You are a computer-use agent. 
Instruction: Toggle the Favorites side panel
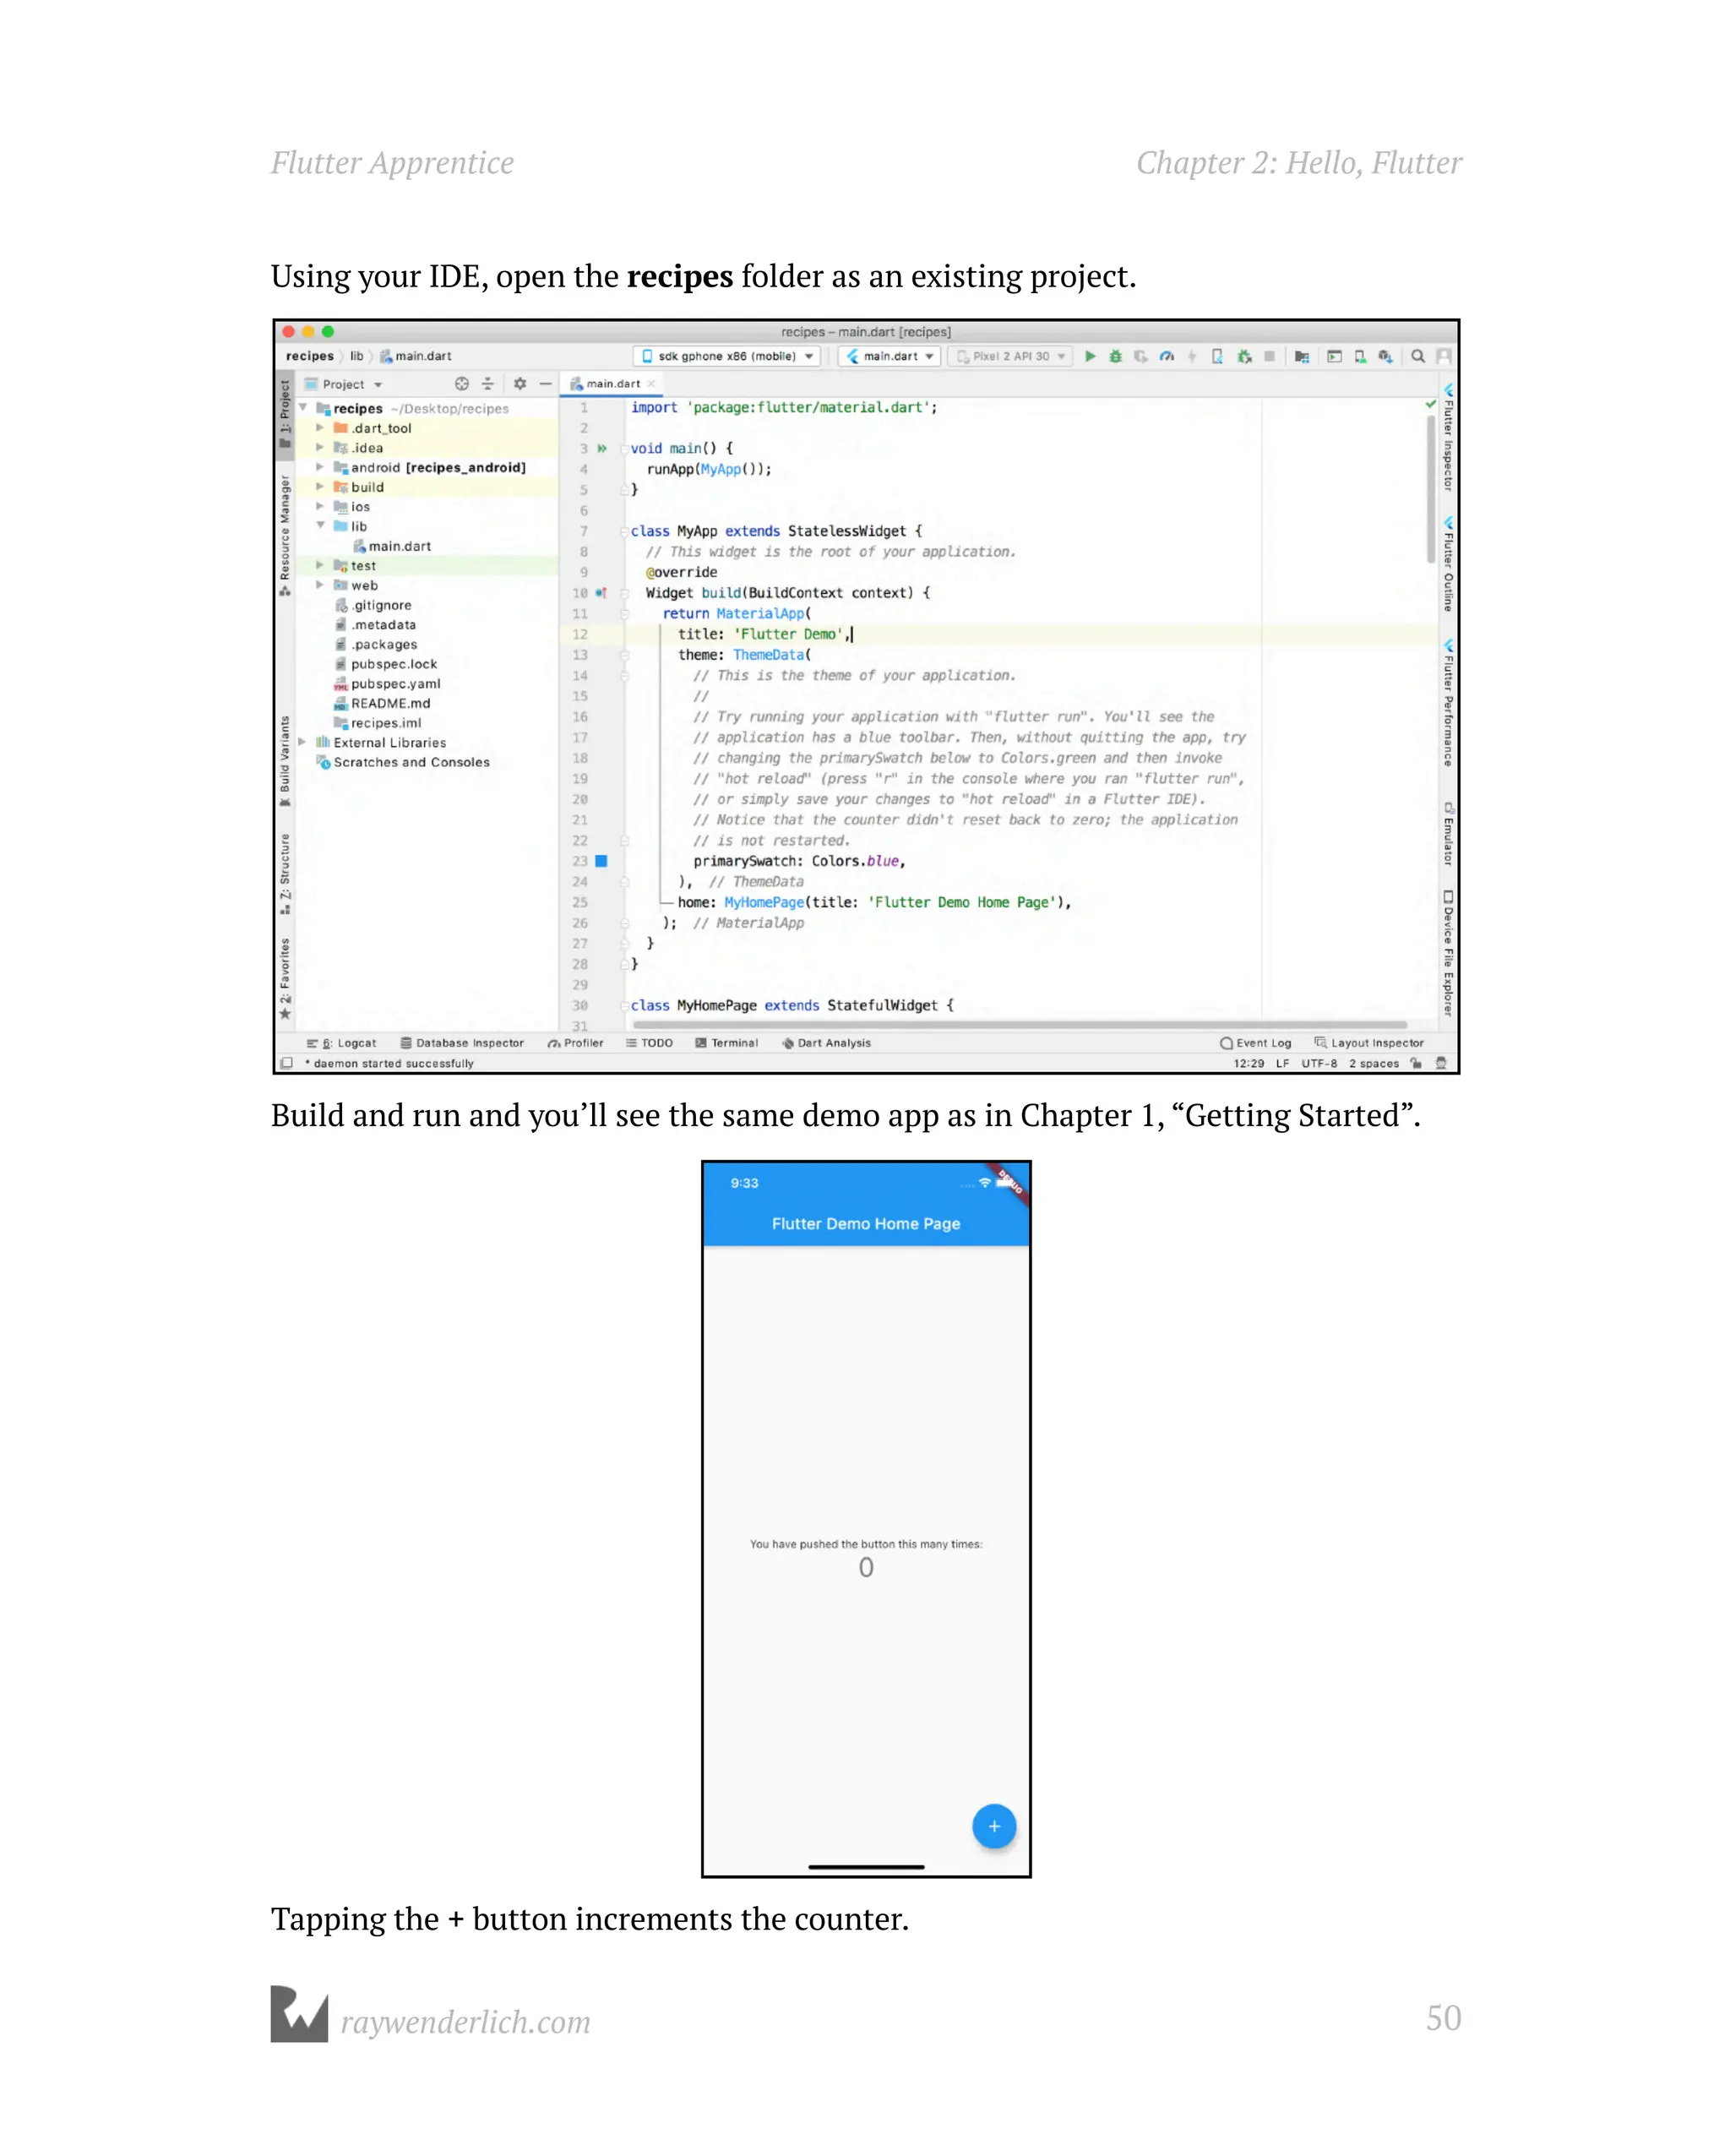285,979
